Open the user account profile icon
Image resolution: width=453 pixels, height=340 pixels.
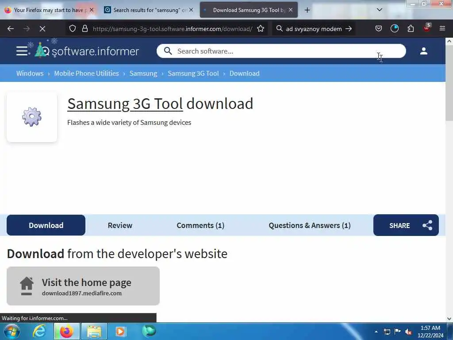(423, 51)
